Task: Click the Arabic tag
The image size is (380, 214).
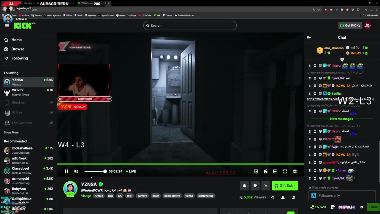Action: (99, 196)
